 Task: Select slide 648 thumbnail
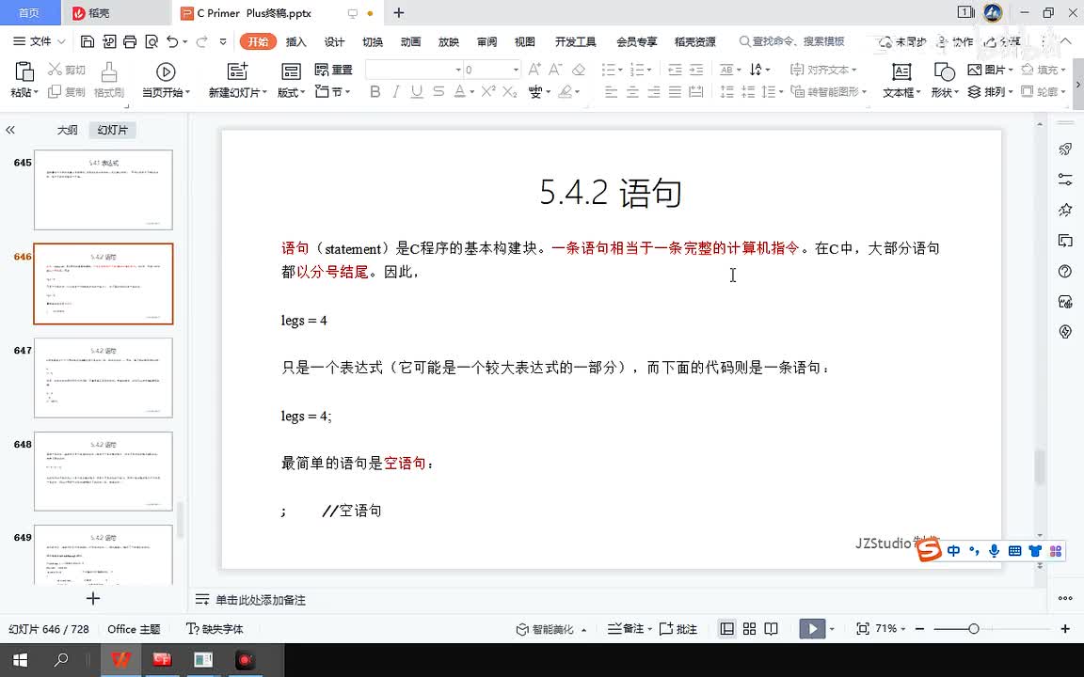pos(103,471)
